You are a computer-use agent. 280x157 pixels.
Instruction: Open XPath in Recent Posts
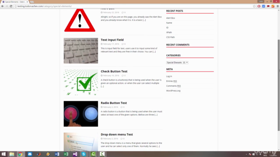point(169,32)
